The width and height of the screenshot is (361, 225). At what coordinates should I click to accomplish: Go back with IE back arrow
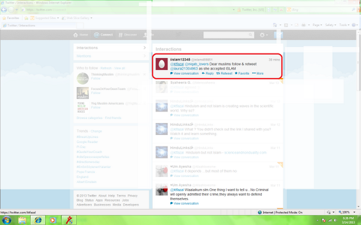click(4, 10)
